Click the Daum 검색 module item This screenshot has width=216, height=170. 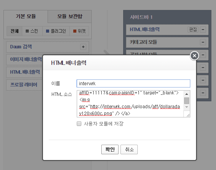tap(48, 47)
